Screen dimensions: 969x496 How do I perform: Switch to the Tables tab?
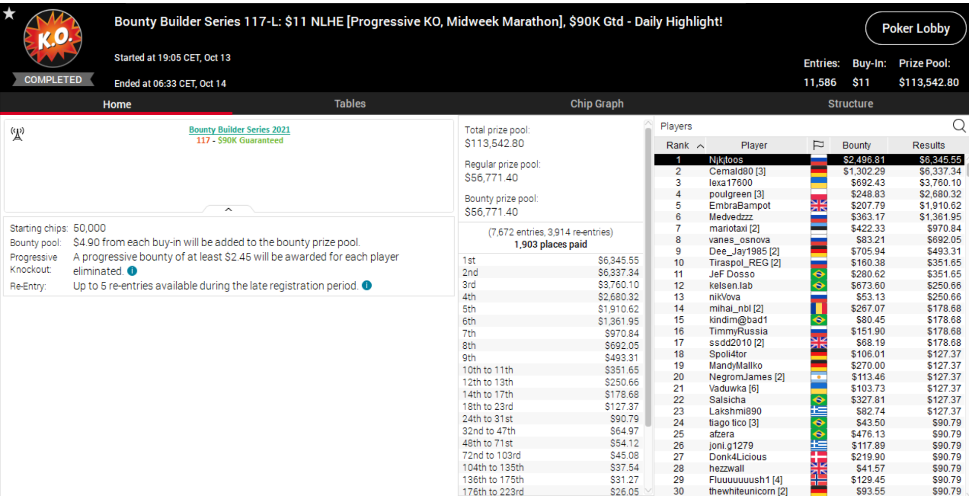tap(349, 104)
